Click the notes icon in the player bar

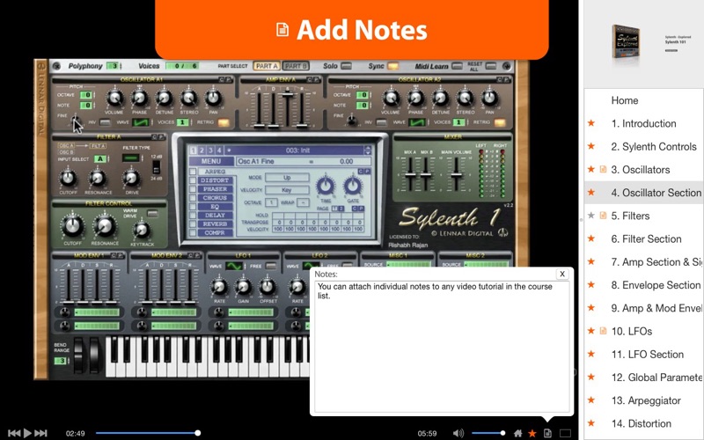(547, 433)
